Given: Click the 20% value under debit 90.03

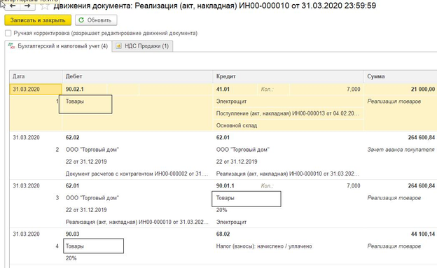Looking at the screenshot, I should [x=71, y=258].
